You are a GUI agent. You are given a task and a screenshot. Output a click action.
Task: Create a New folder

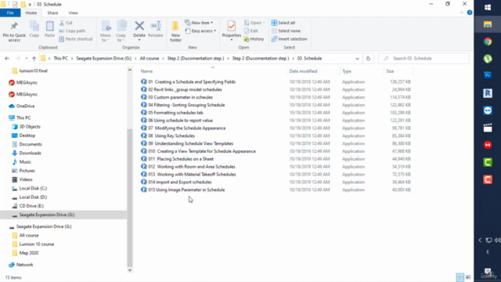pyautogui.click(x=175, y=31)
